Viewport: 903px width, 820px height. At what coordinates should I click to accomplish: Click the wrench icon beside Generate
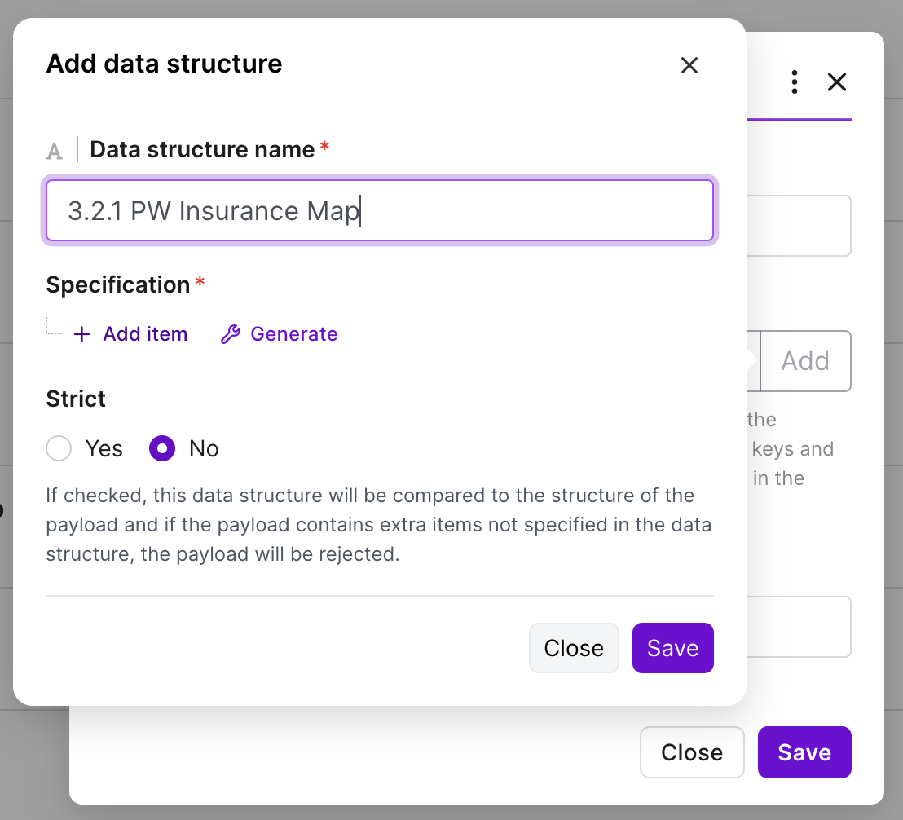tap(231, 334)
